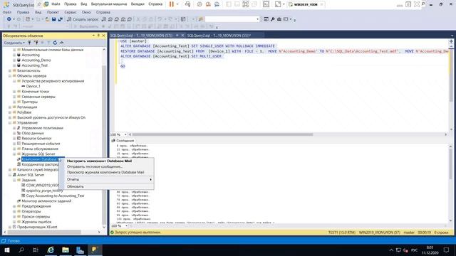Select Настроить компонент Database Mail context item
The height and width of the screenshot is (256, 456).
pos(106,161)
